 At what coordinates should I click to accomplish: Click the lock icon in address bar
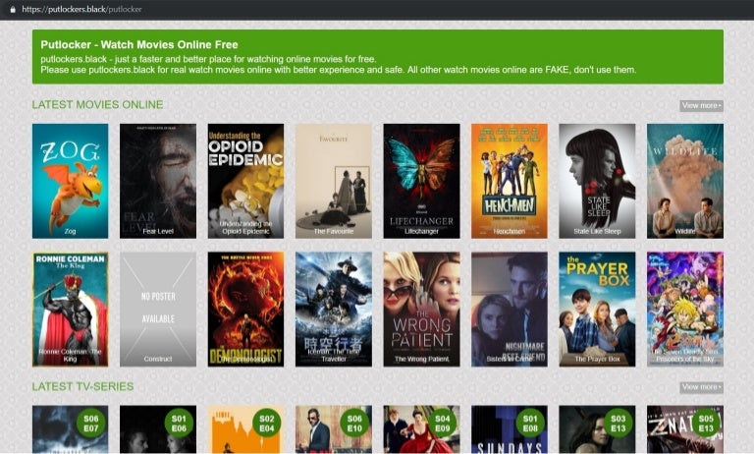tap(13, 9)
